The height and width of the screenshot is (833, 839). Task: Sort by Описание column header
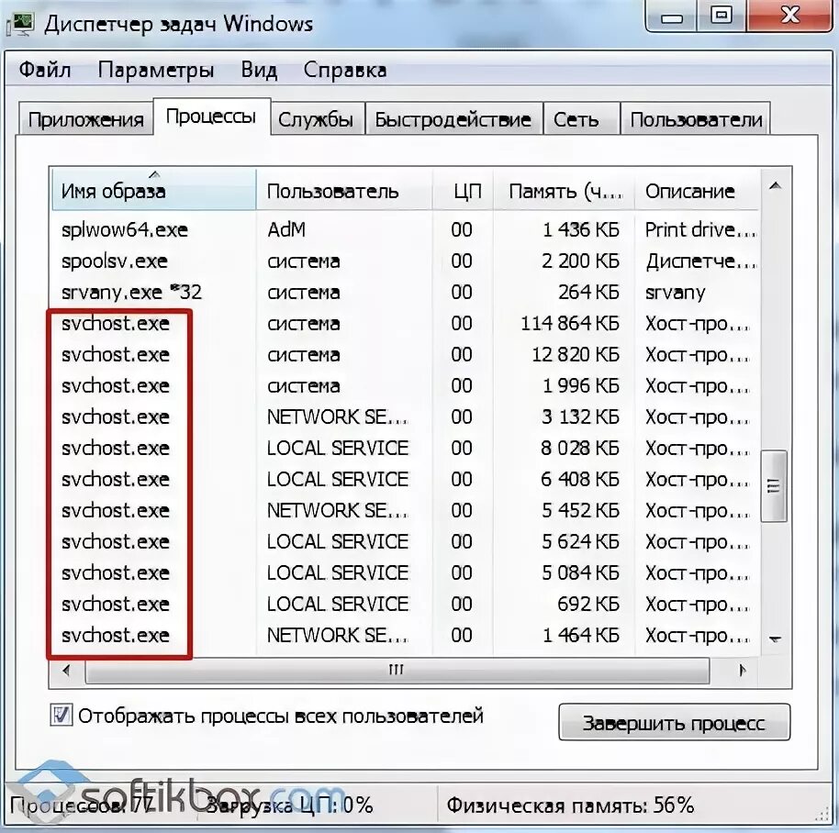(x=696, y=190)
